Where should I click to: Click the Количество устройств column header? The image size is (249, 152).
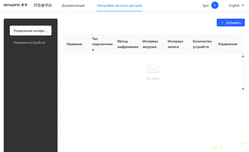(x=202, y=44)
